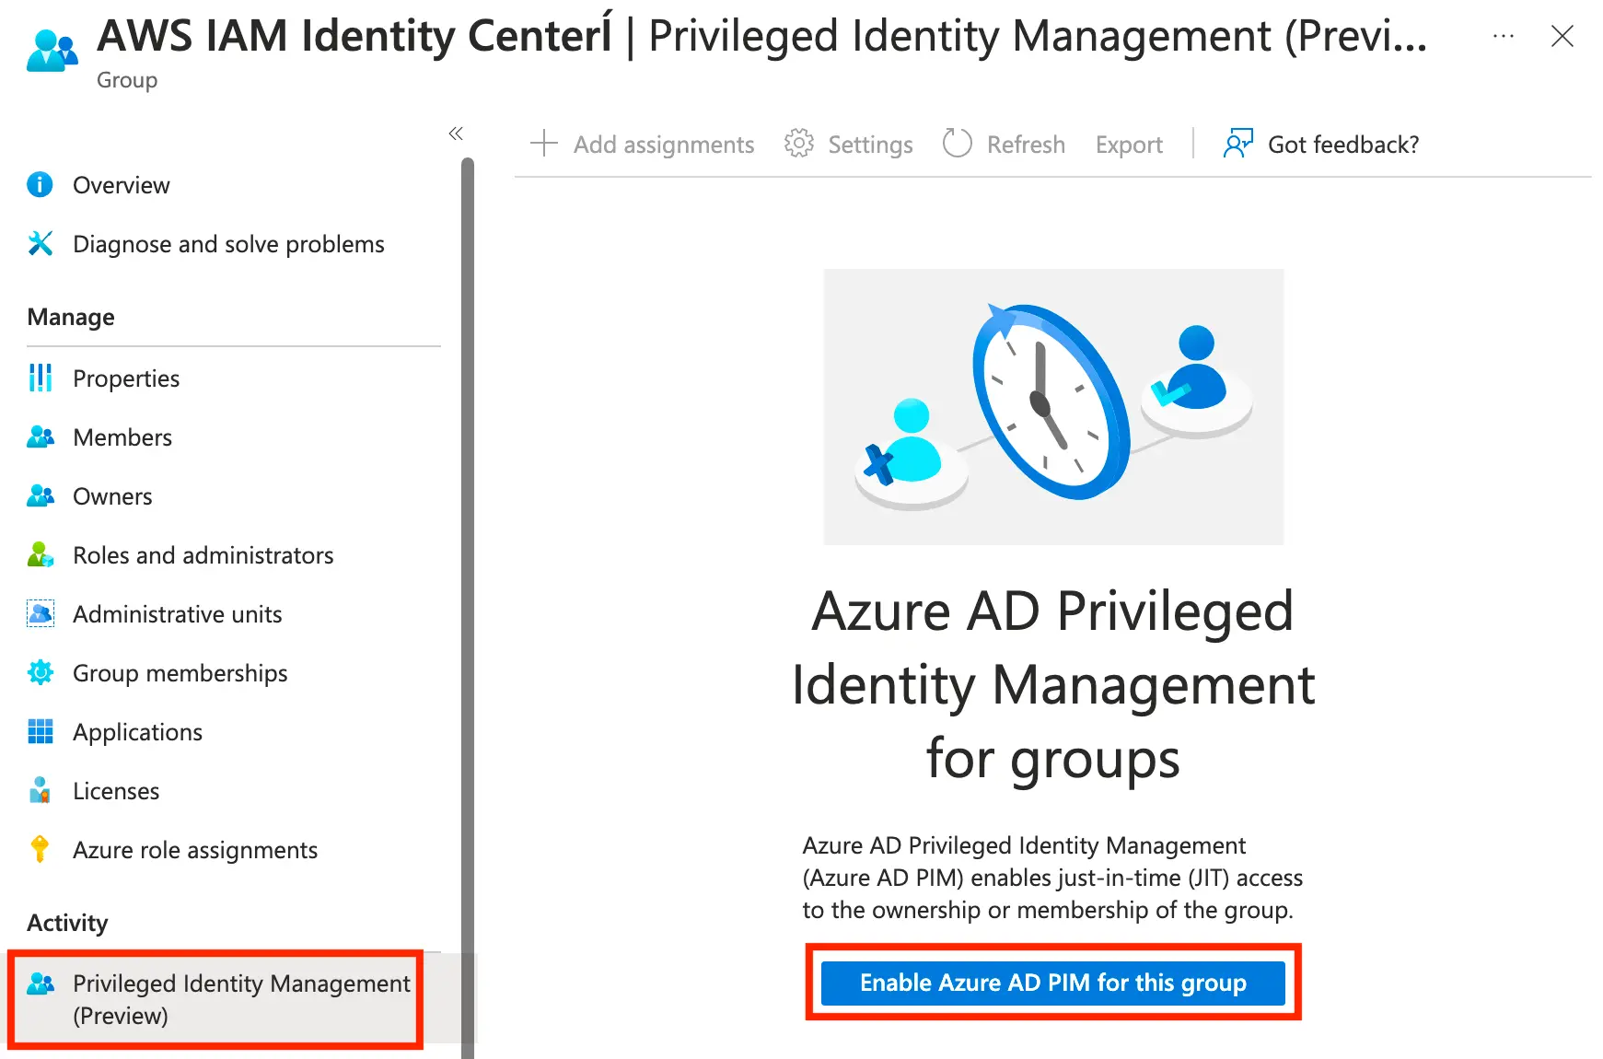Image resolution: width=1603 pixels, height=1059 pixels.
Task: Click the Diagnose and solve problems wrench icon
Action: (40, 244)
